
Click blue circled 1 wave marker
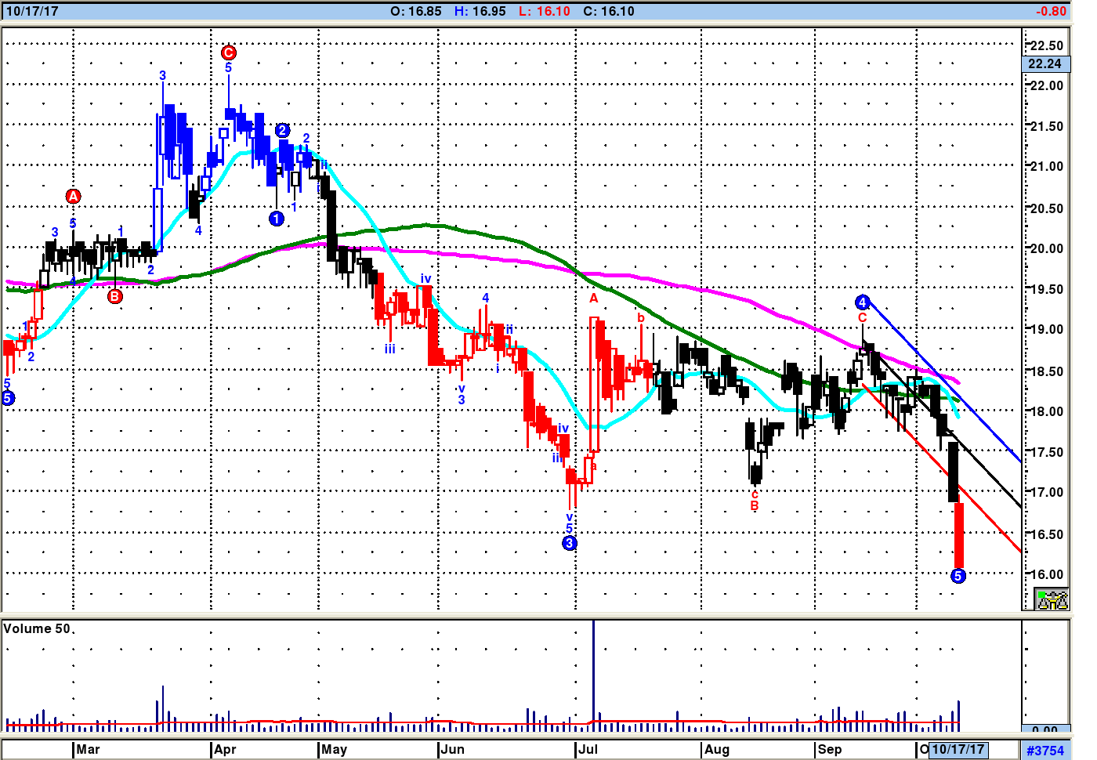277,219
